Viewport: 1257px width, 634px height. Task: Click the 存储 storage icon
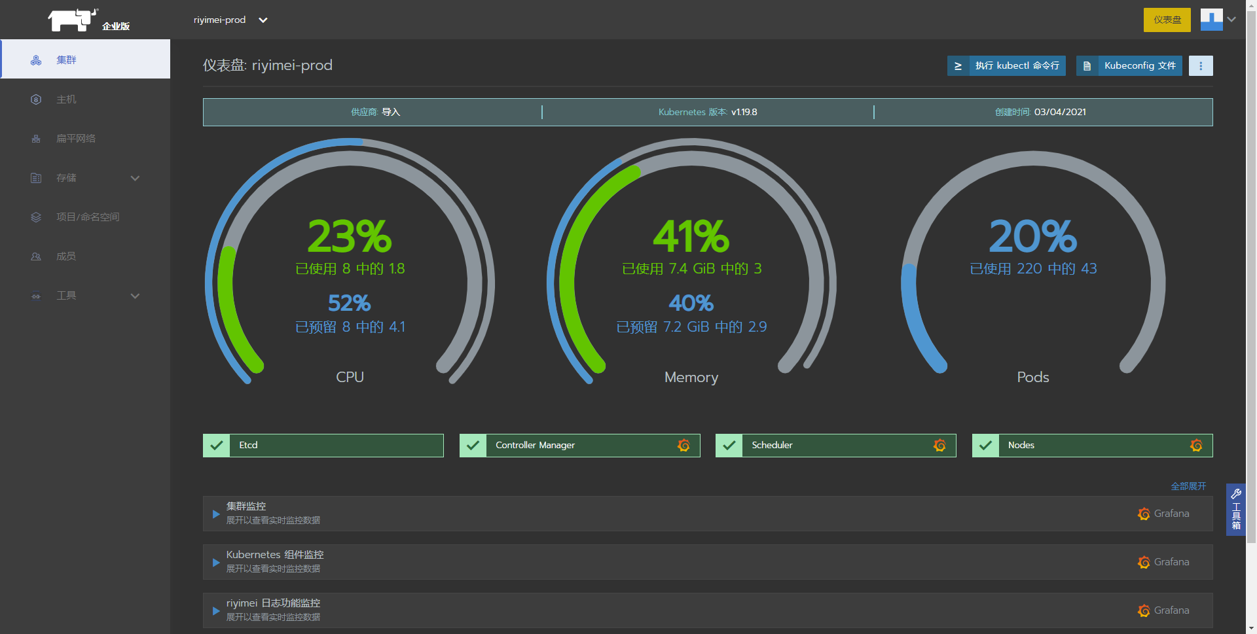36,178
